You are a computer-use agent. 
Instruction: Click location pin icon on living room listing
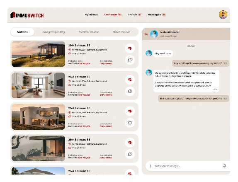pos(70,81)
